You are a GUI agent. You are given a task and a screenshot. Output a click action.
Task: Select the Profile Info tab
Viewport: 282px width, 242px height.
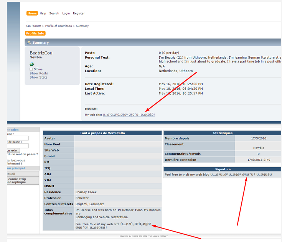coord(35,33)
